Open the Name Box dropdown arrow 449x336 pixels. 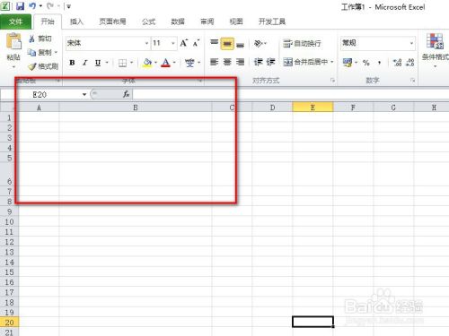(84, 95)
